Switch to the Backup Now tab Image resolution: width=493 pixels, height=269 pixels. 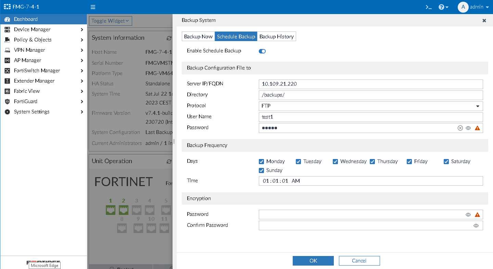click(x=198, y=36)
